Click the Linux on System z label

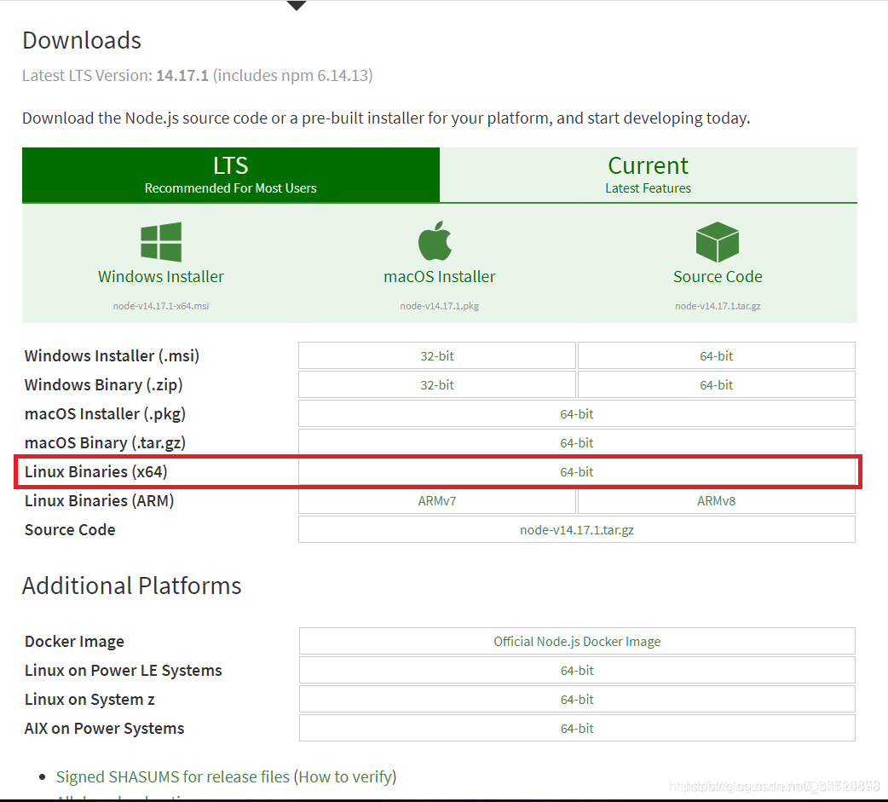(x=89, y=699)
